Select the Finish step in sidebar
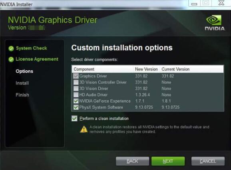 [x=22, y=95]
